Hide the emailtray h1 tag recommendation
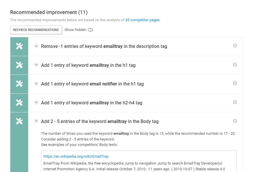The width and height of the screenshot is (253, 172). coord(235,64)
